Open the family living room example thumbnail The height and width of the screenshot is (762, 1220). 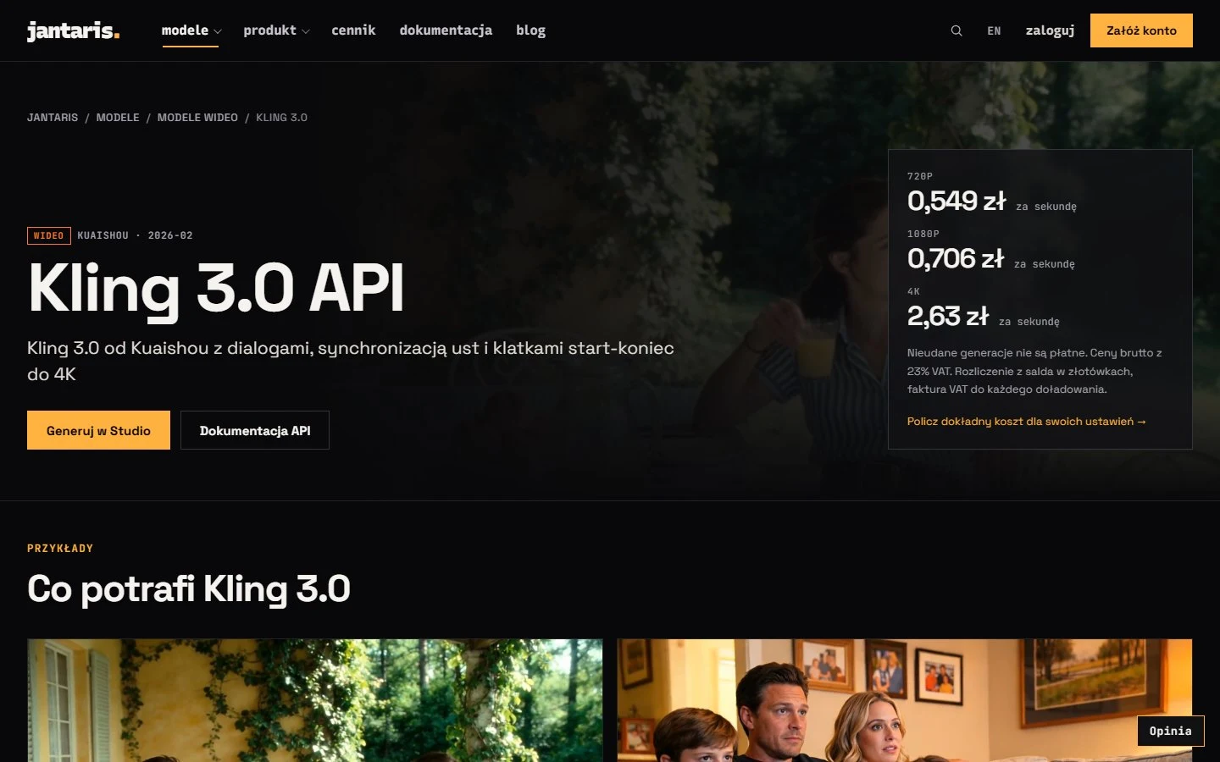905,700
